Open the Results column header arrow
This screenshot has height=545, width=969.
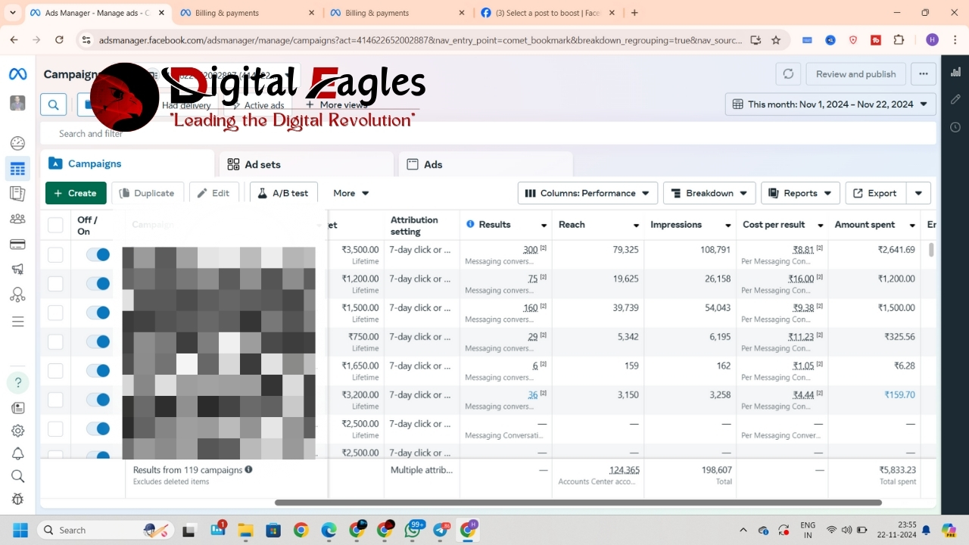tap(544, 226)
